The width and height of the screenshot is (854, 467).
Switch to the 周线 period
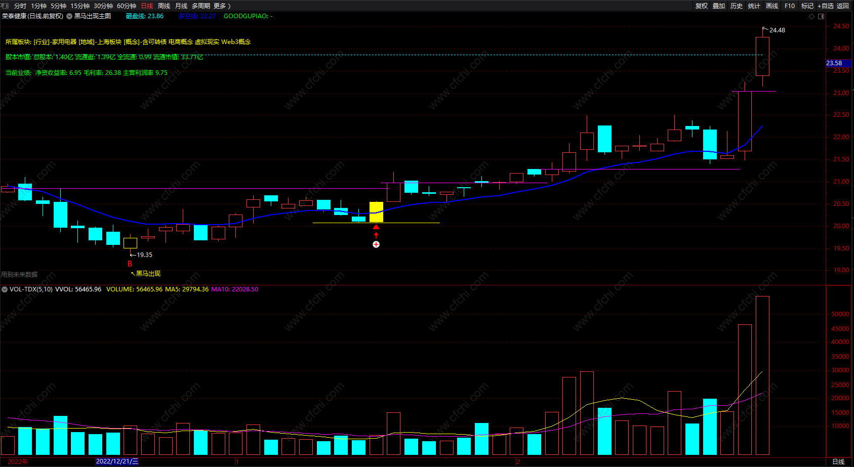click(164, 6)
